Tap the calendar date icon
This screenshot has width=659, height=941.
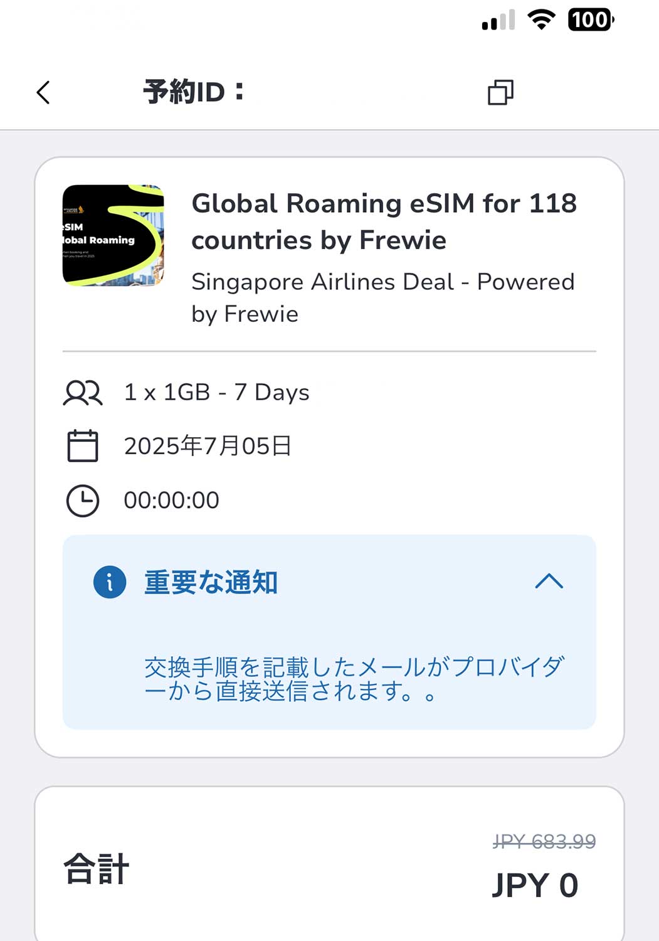(x=82, y=446)
